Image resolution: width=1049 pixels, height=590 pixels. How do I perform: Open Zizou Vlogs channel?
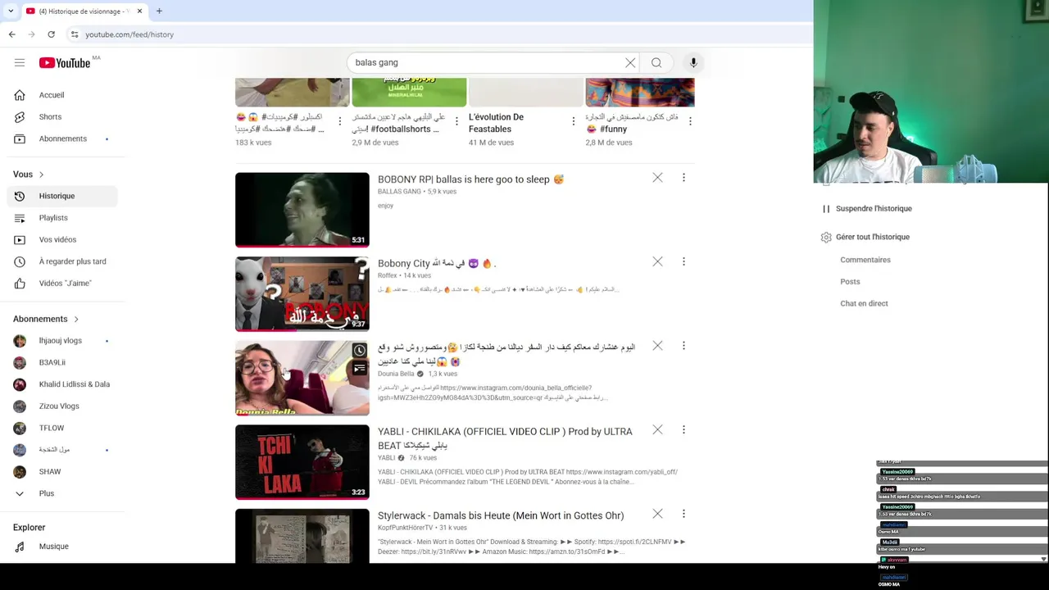(62, 406)
